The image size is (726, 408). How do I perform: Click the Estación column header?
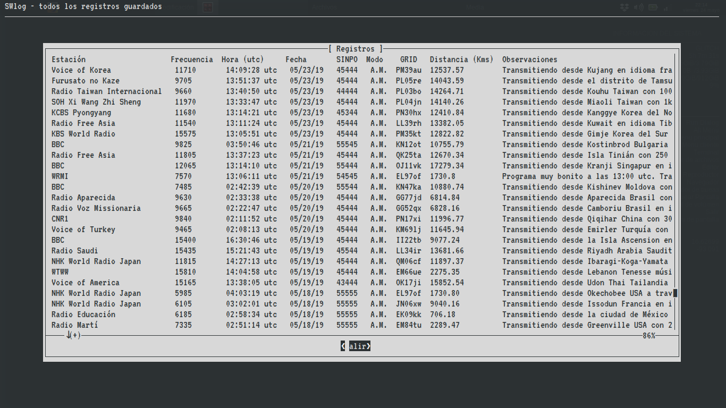pos(69,59)
